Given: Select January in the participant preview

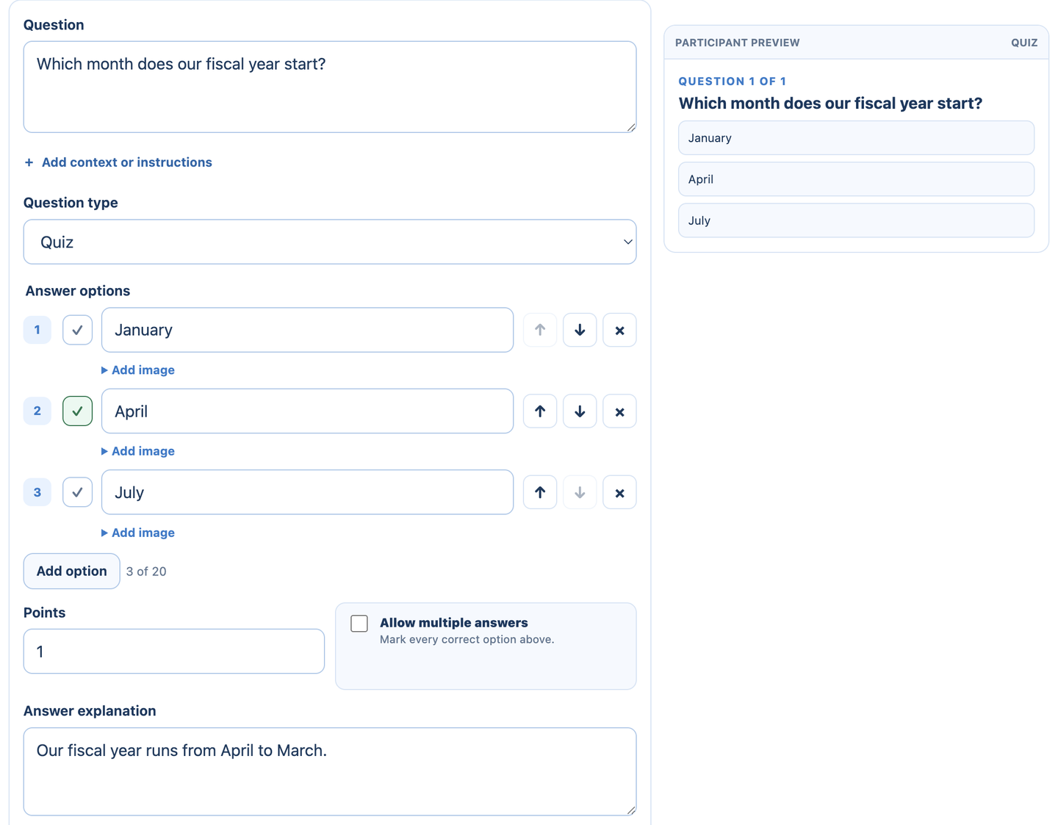Looking at the screenshot, I should (x=856, y=138).
